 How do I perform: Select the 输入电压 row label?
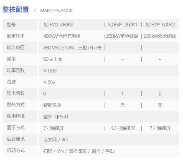(16, 48)
